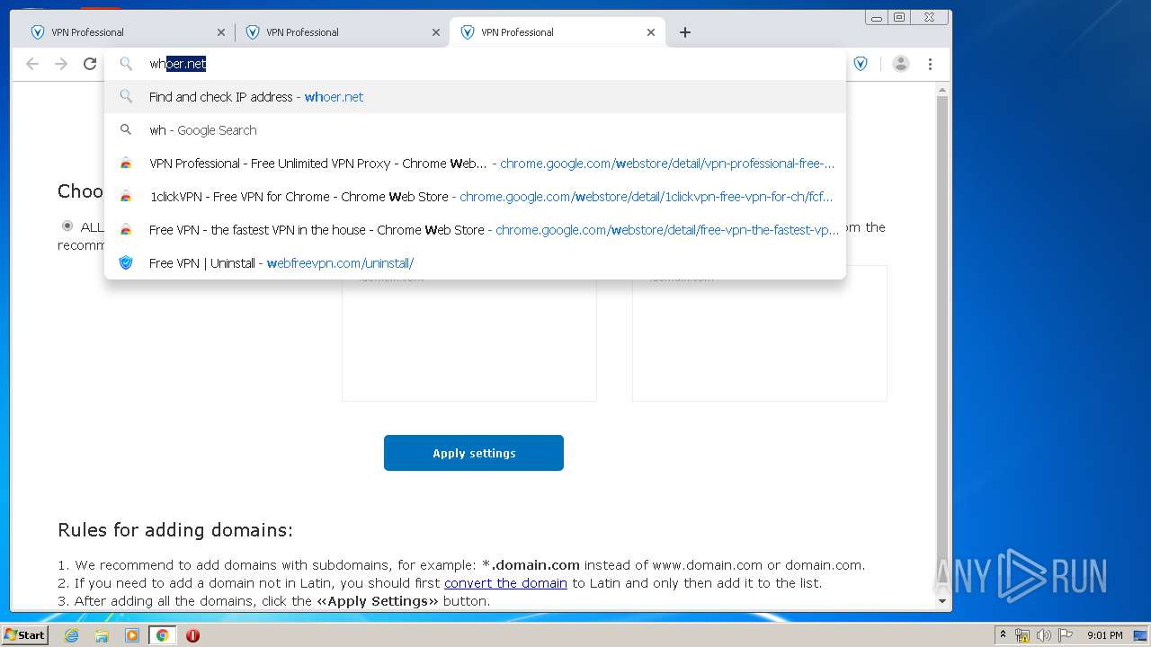Viewport: 1151px width, 647px height.
Task: Launch Internet Explorer from taskbar
Action: (x=71, y=635)
